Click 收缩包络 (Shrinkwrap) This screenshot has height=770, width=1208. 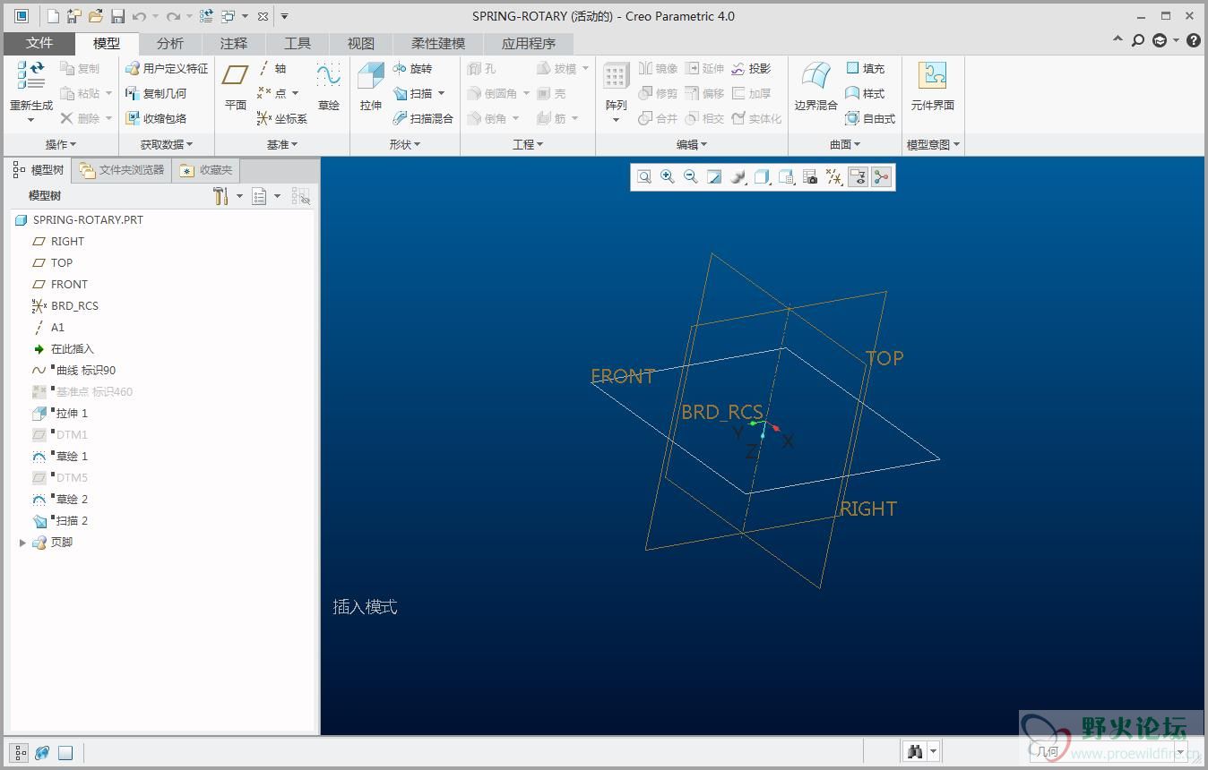coord(156,118)
